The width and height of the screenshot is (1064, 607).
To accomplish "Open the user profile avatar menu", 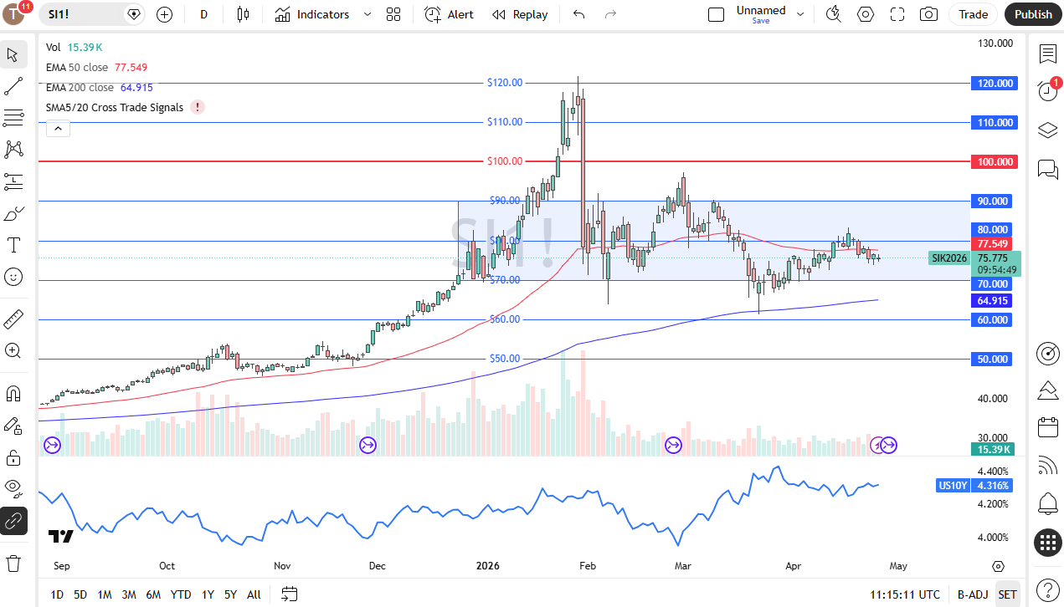I will point(15,14).
